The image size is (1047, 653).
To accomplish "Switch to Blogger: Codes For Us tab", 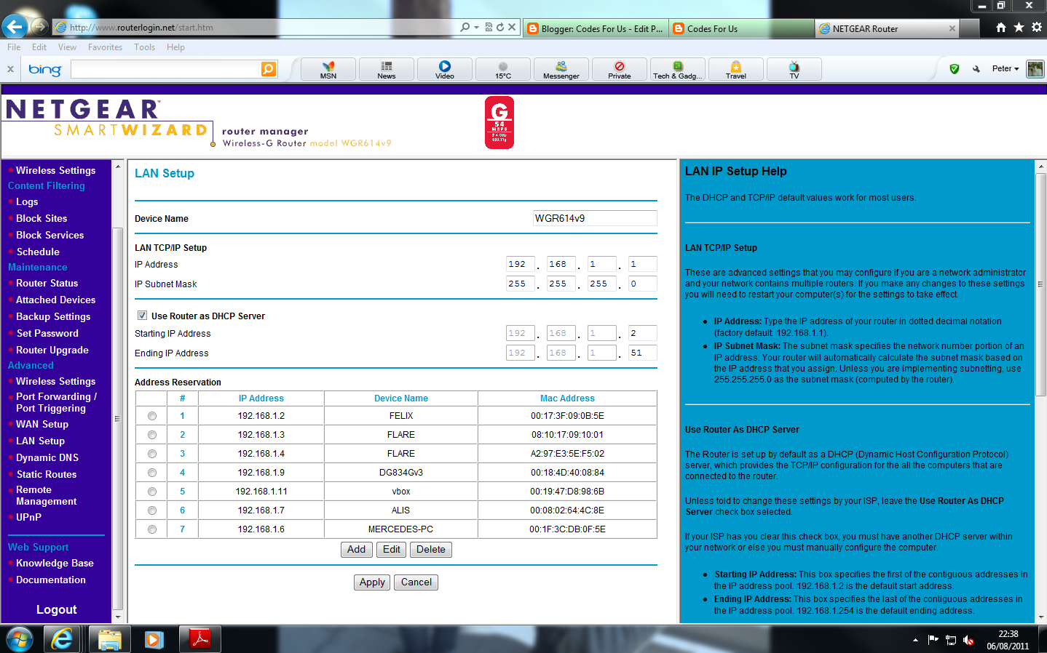I will tap(595, 28).
